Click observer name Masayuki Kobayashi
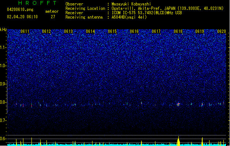This screenshot has width=230, height=146. 131,4
